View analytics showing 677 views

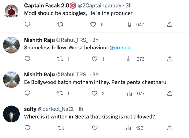[136, 93]
